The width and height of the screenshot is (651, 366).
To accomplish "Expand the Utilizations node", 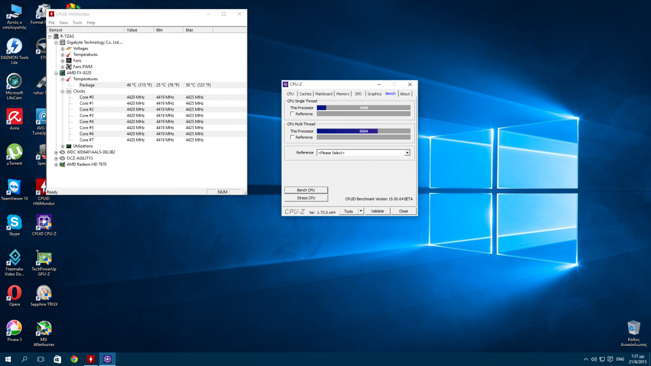I will (x=62, y=146).
